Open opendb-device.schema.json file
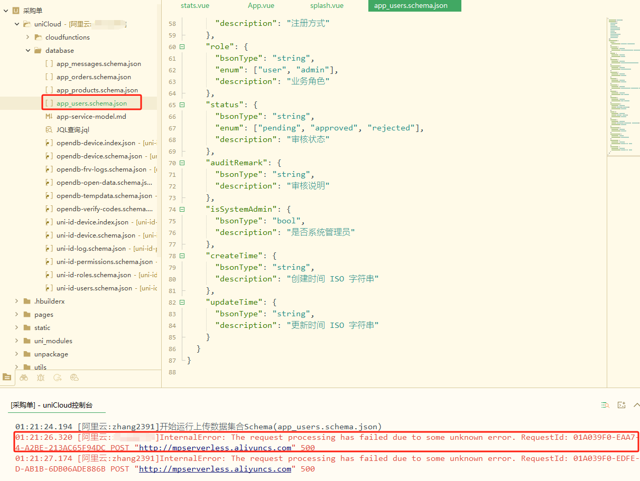Screen dimensions: 640x481 99,156
